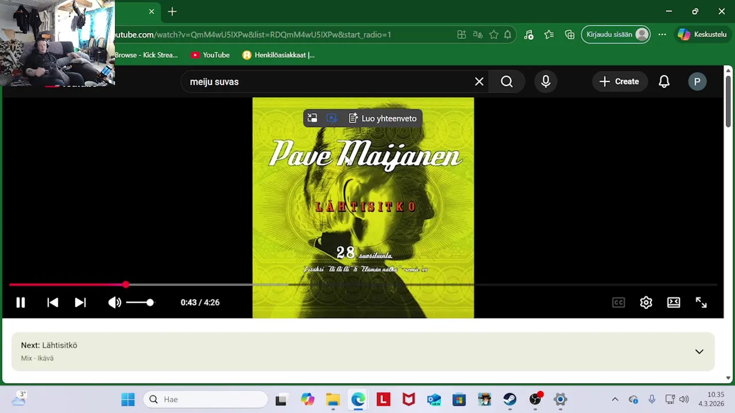Image resolution: width=735 pixels, height=413 pixels.
Task: Enter full screen on the video
Action: coord(701,302)
